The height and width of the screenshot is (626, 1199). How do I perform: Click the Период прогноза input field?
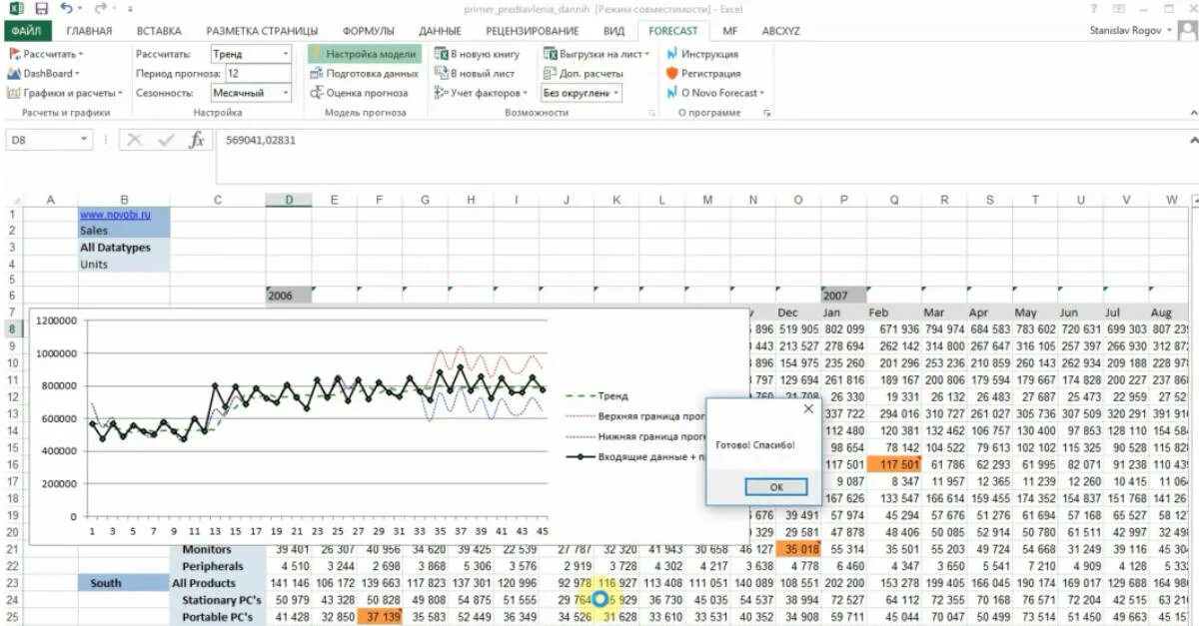point(259,73)
